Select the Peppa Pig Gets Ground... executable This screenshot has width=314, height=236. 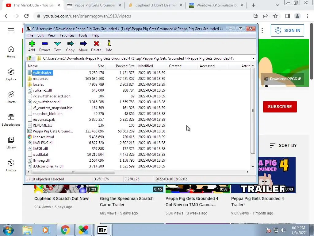tap(53, 131)
